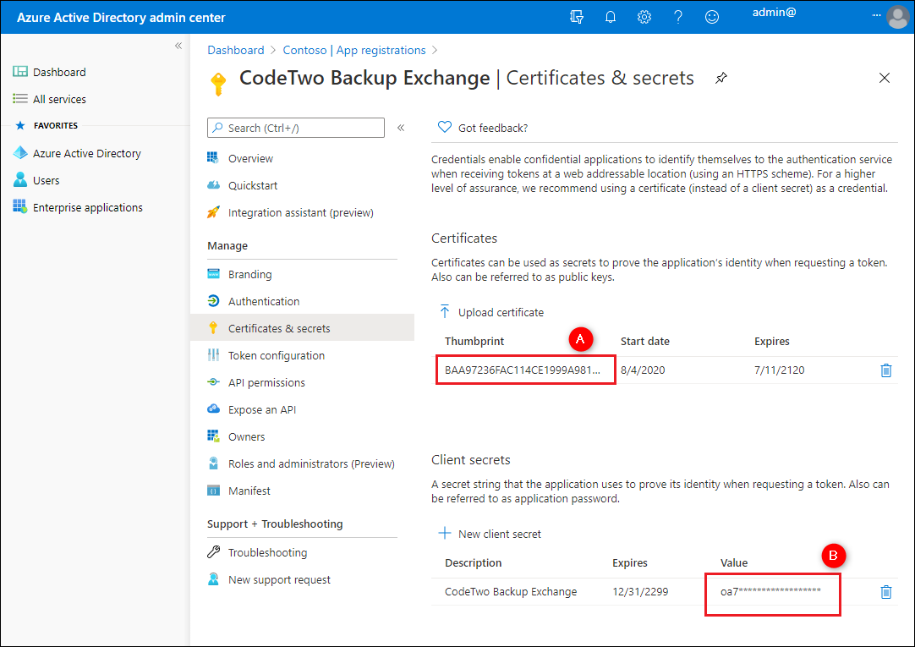Click Got feedback? link
Viewport: 915px width, 647px height.
[483, 128]
